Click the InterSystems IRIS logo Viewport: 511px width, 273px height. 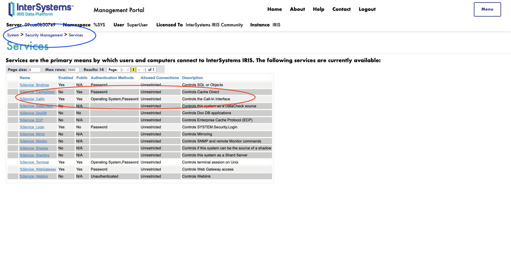(x=41, y=9)
